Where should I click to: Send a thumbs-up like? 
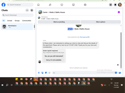(x=120, y=73)
